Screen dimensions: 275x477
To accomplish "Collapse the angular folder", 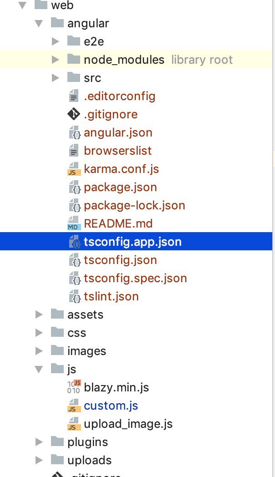I will click(x=40, y=23).
